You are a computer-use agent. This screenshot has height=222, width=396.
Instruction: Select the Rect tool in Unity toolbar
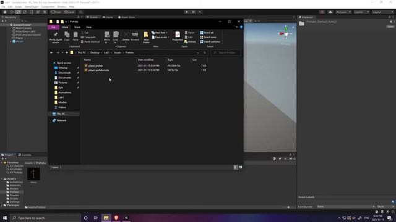point(32,12)
